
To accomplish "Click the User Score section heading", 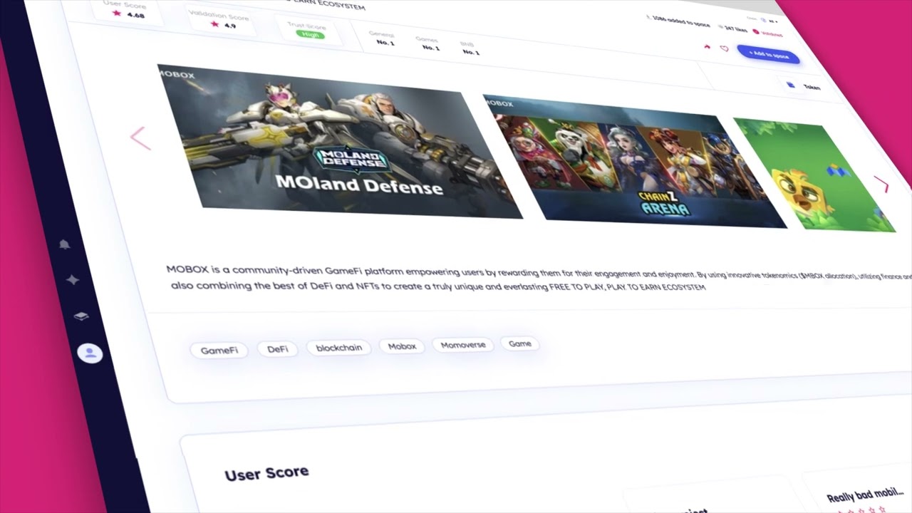I will [x=266, y=473].
